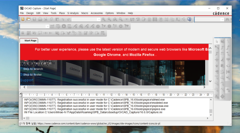Click the Zoom In magnifier icon
240x133 pixels.
(x=103, y=19)
